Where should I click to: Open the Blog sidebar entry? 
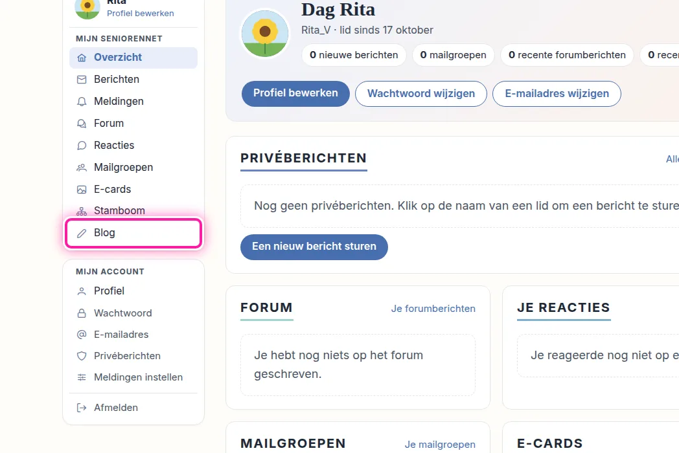[133, 233]
